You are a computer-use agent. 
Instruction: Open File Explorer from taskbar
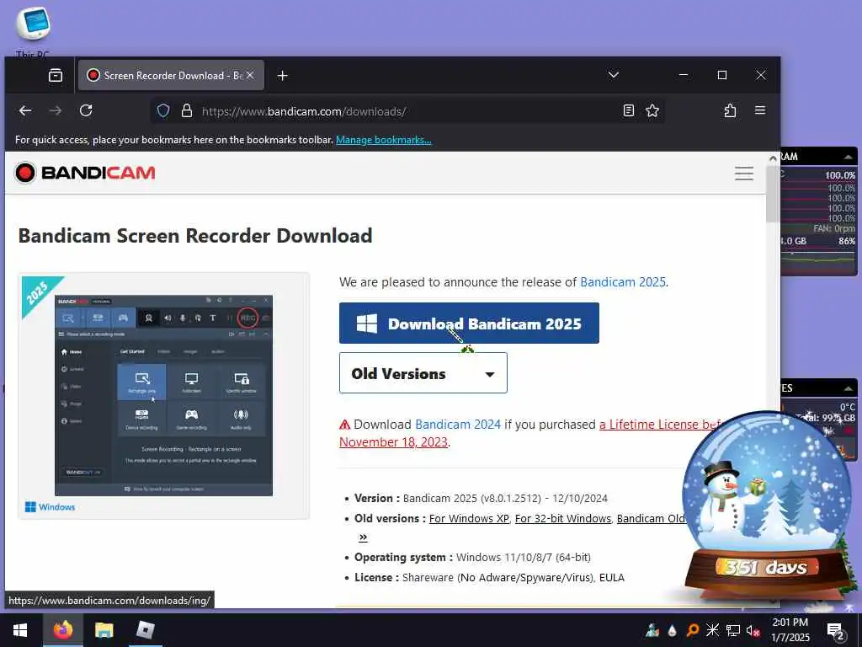coord(104,630)
